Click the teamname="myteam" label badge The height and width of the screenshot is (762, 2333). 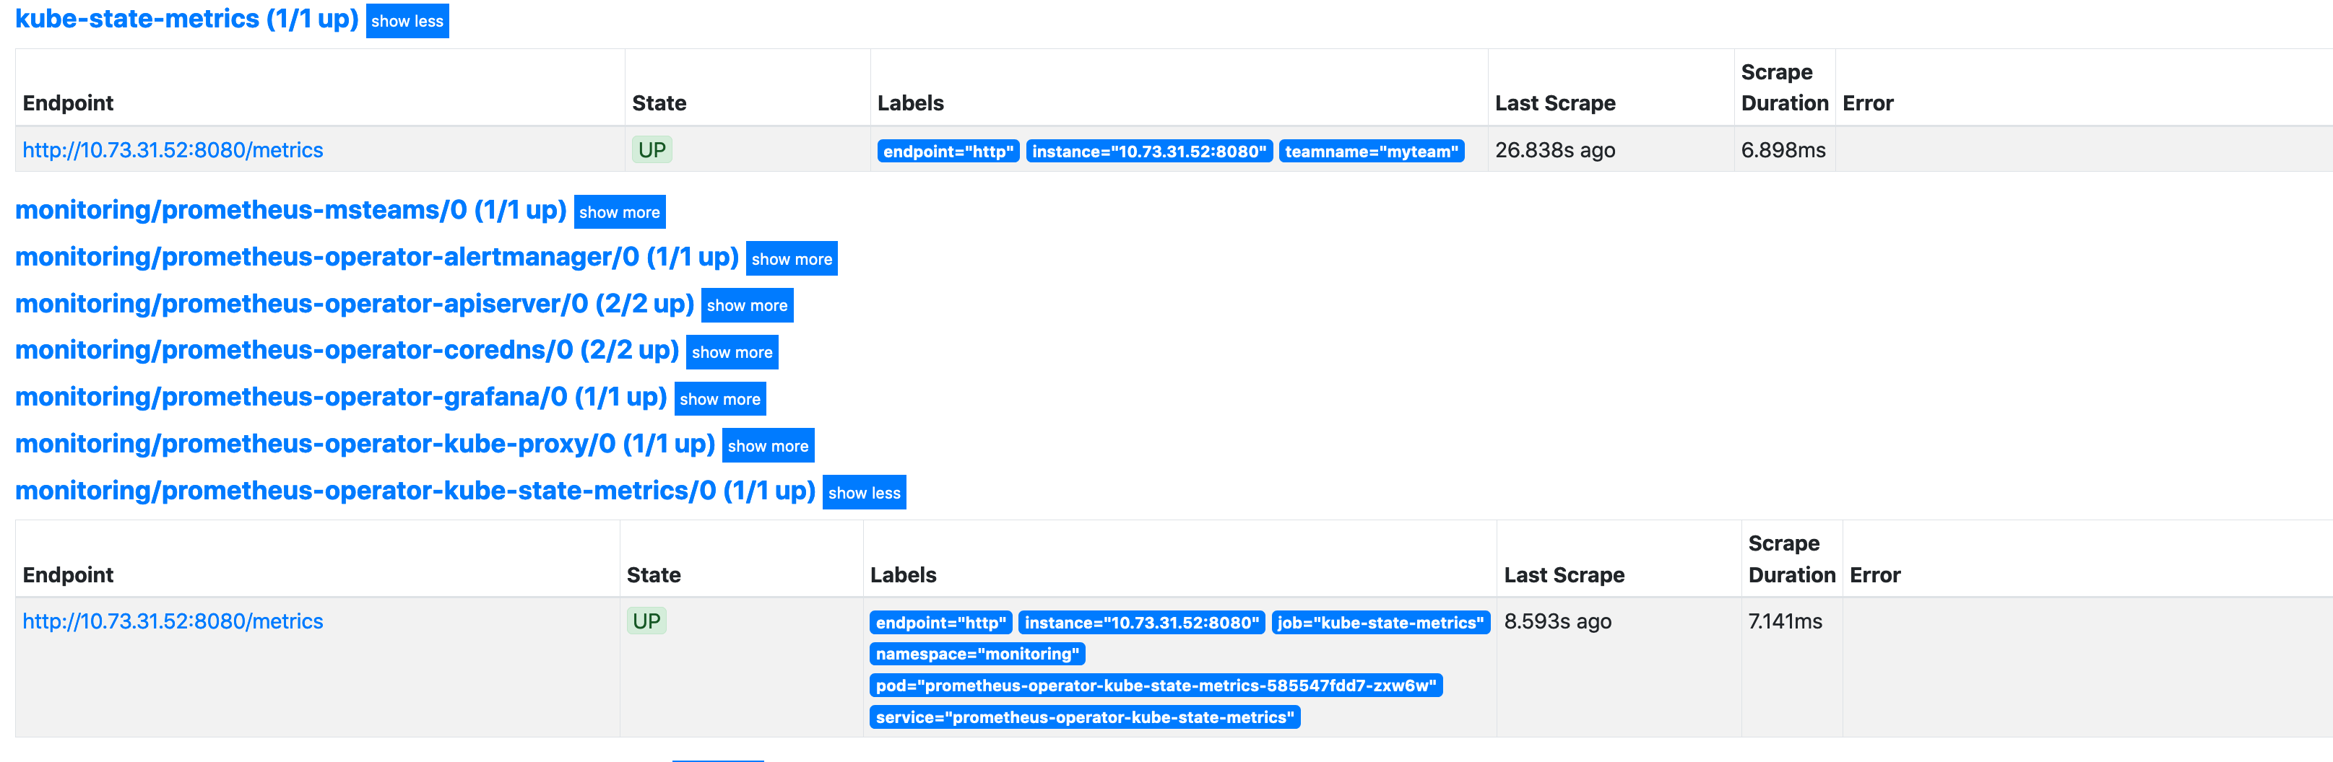pos(1371,151)
